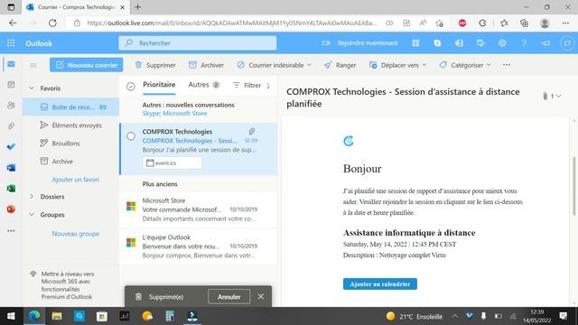
Task: Open the To Do checkmark app
Action: pos(11,146)
